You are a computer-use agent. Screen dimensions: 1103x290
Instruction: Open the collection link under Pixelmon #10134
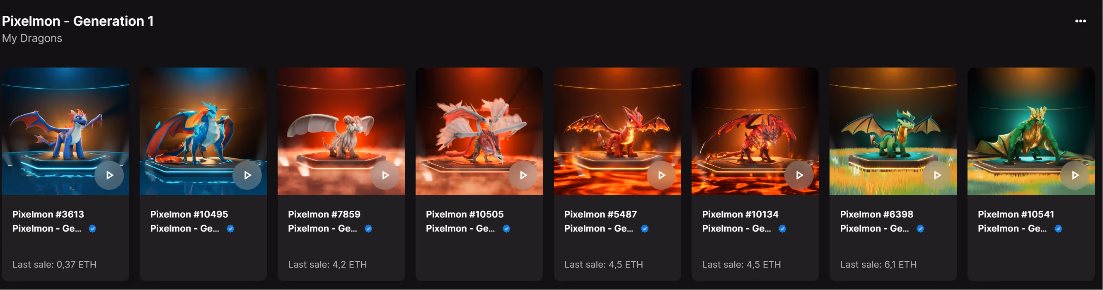pos(736,229)
